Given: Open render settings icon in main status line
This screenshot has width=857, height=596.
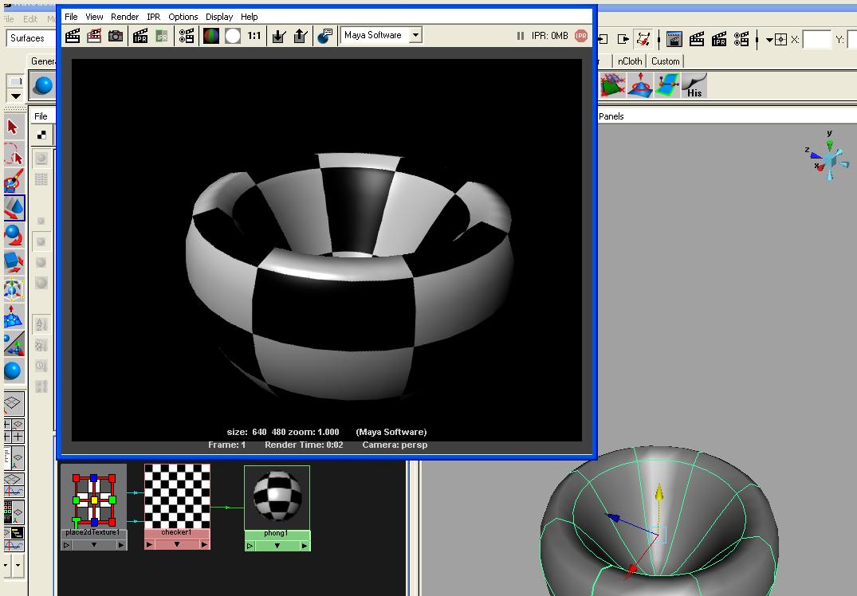Looking at the screenshot, I should coord(741,39).
